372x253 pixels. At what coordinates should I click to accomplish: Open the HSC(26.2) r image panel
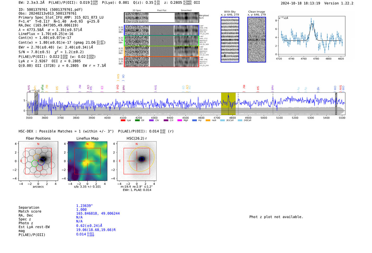pos(137,161)
